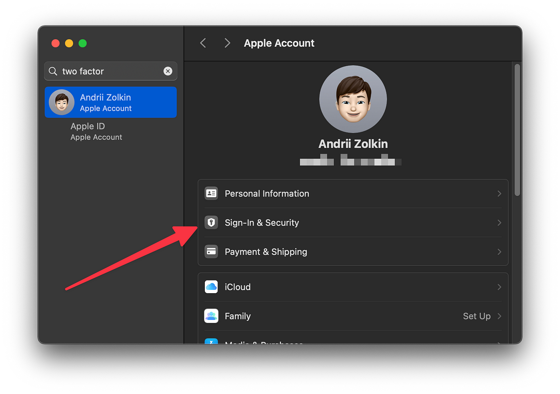Open the Payment & Shipping label
560x394 pixels.
[266, 252]
